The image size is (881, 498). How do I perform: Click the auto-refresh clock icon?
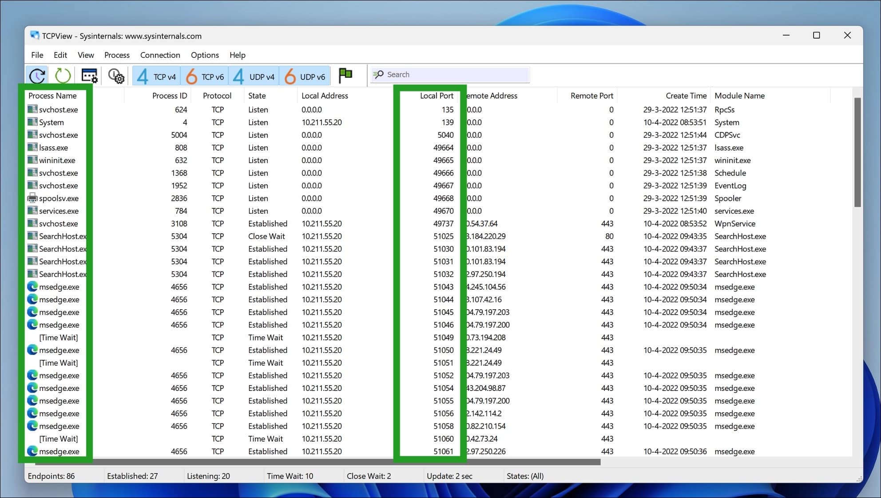pos(37,76)
